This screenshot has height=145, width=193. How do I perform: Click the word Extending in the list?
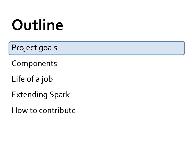(x=30, y=95)
